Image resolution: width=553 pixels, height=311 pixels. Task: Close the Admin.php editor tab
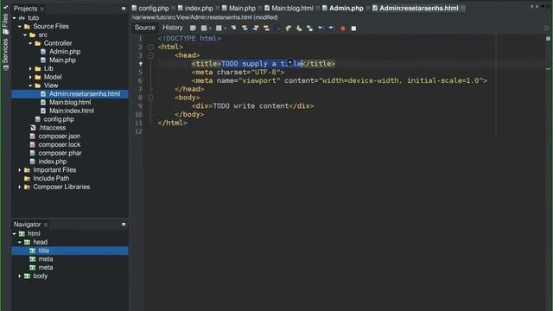[x=368, y=8]
